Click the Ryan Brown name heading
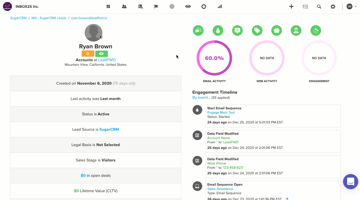The width and height of the screenshot is (360, 200). point(95,46)
